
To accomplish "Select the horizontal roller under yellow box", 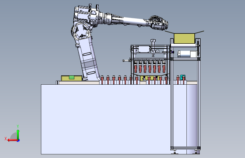I will [x=184, y=46].
